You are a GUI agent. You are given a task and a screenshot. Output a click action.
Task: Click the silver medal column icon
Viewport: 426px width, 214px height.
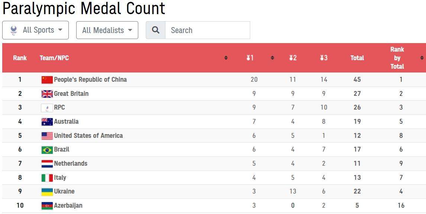pos(293,58)
